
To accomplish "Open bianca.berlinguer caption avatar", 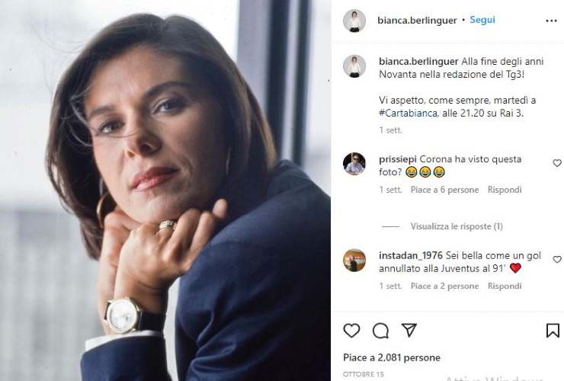I will (354, 66).
